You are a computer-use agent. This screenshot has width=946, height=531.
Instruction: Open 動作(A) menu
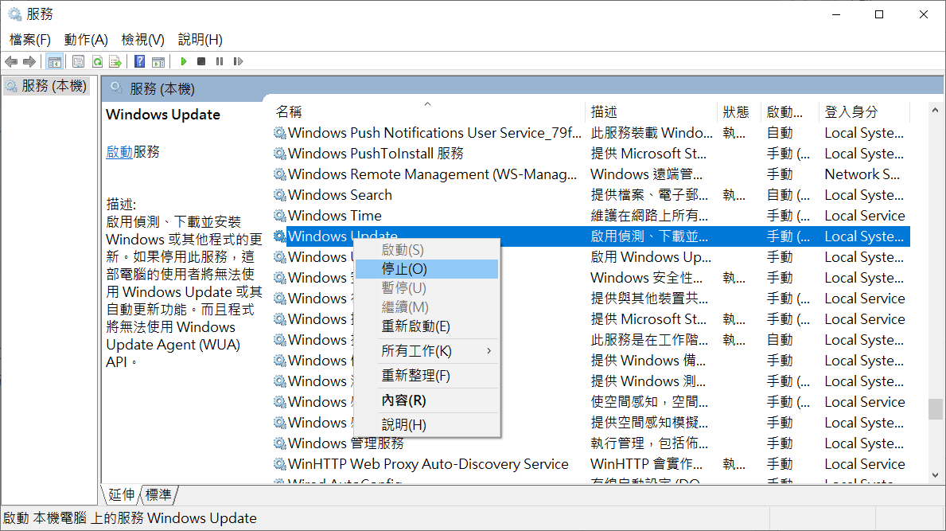tap(86, 40)
